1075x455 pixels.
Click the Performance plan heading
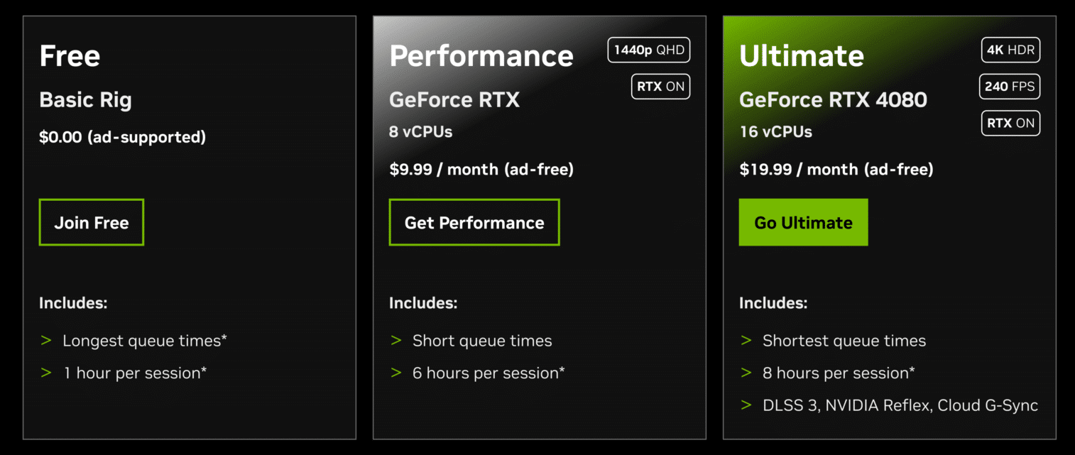(x=481, y=56)
